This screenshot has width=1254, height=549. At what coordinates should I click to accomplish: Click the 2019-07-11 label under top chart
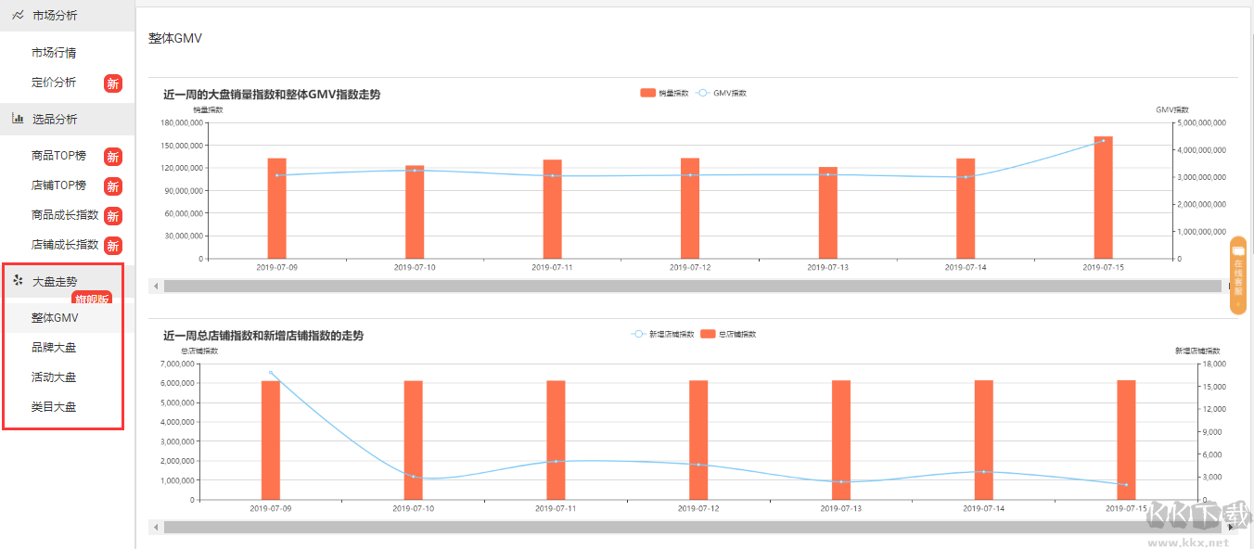coord(552,267)
